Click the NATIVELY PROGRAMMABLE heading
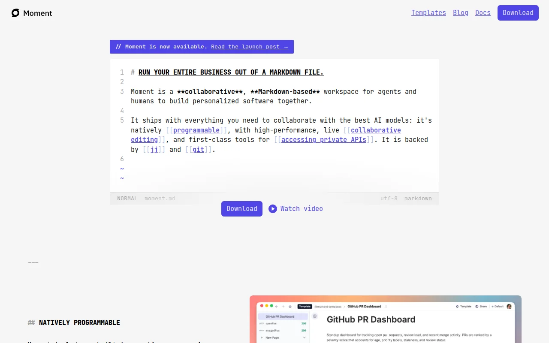 pos(79,322)
